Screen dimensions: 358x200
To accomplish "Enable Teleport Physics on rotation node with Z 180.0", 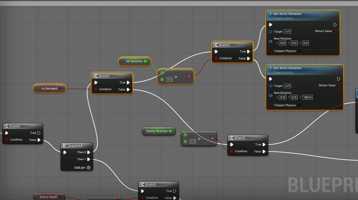I will (x=299, y=105).
